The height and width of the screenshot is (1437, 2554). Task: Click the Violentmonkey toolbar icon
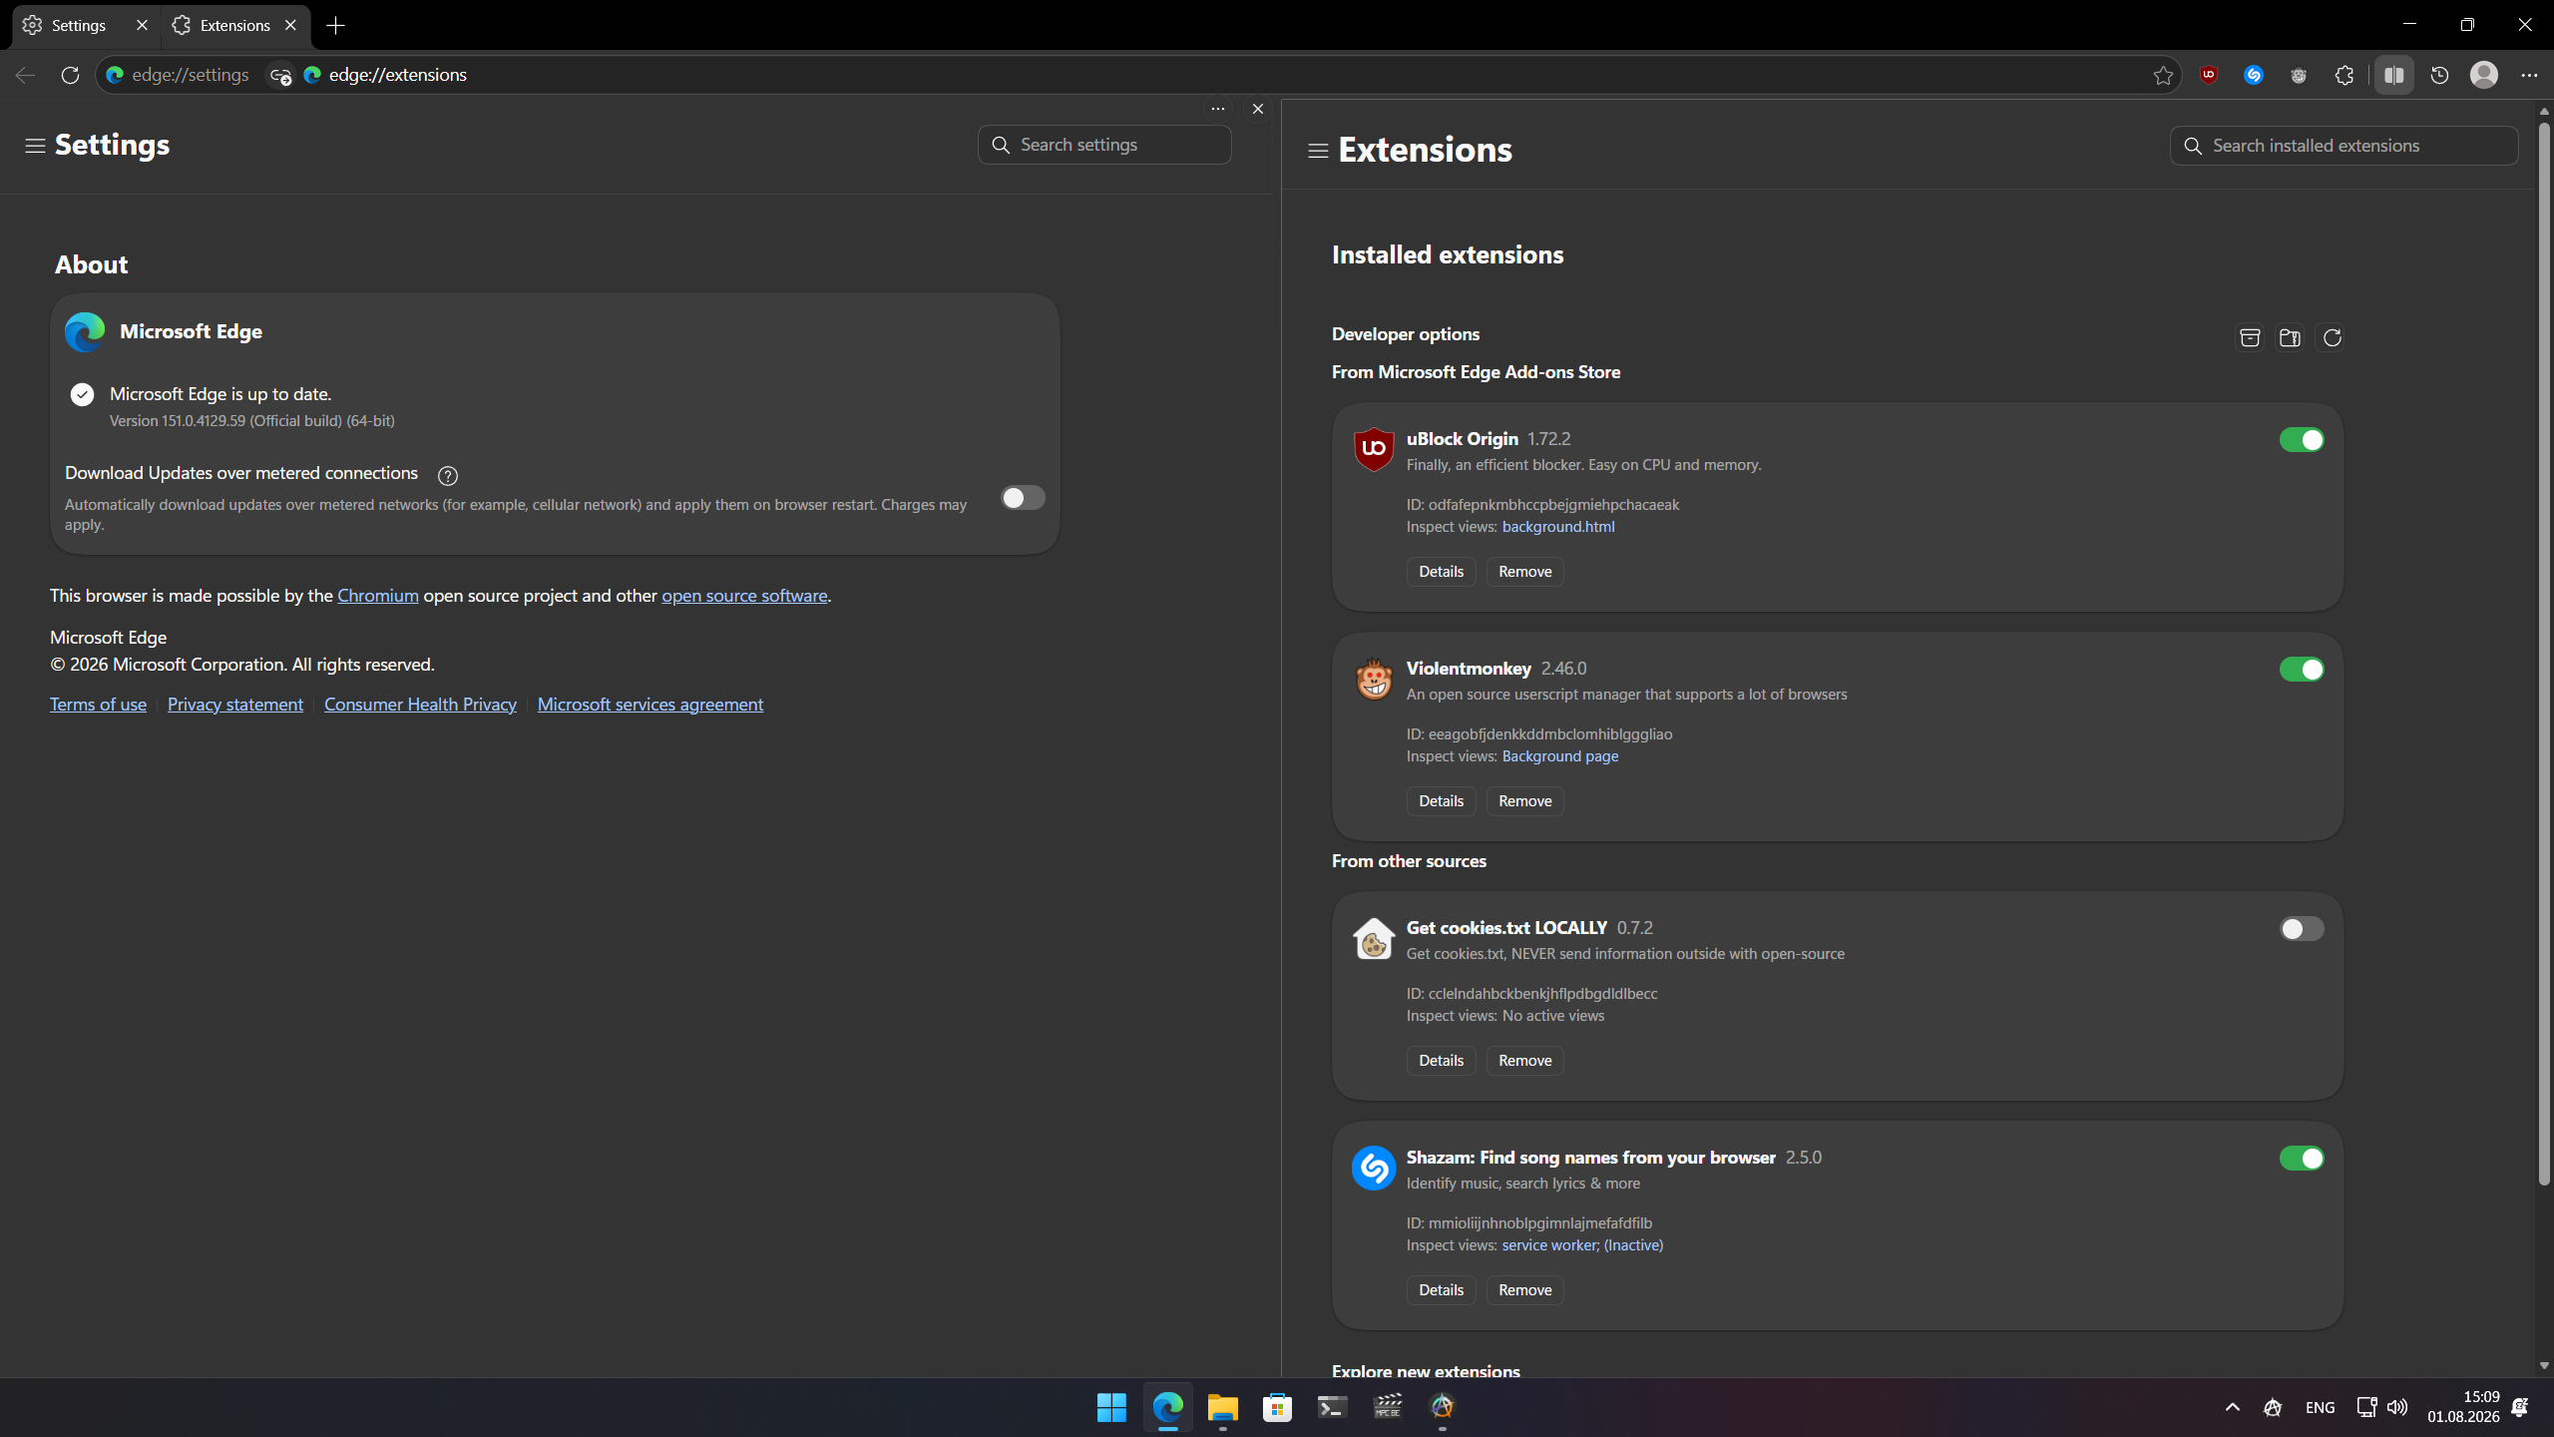2299,75
